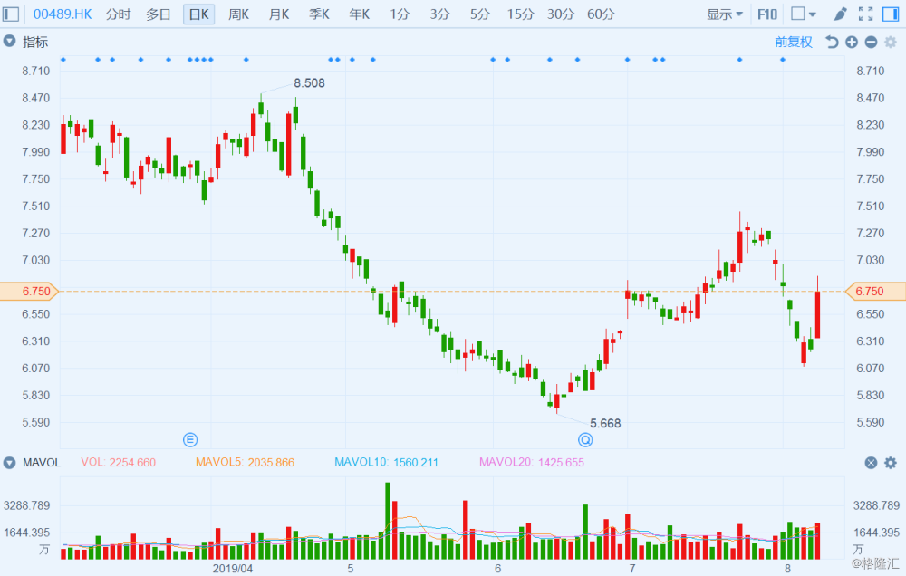
Task: Click the undo arrow icon
Action: point(832,42)
